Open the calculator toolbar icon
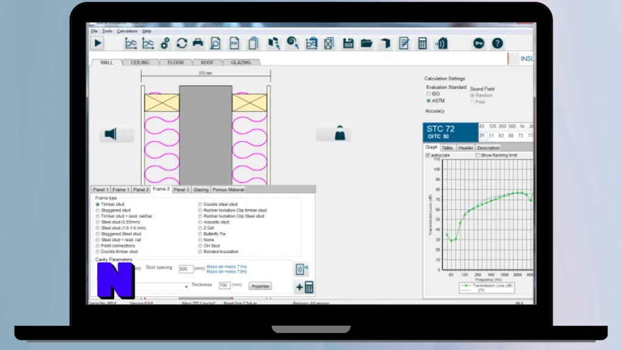This screenshot has height=350, width=622. [423, 43]
